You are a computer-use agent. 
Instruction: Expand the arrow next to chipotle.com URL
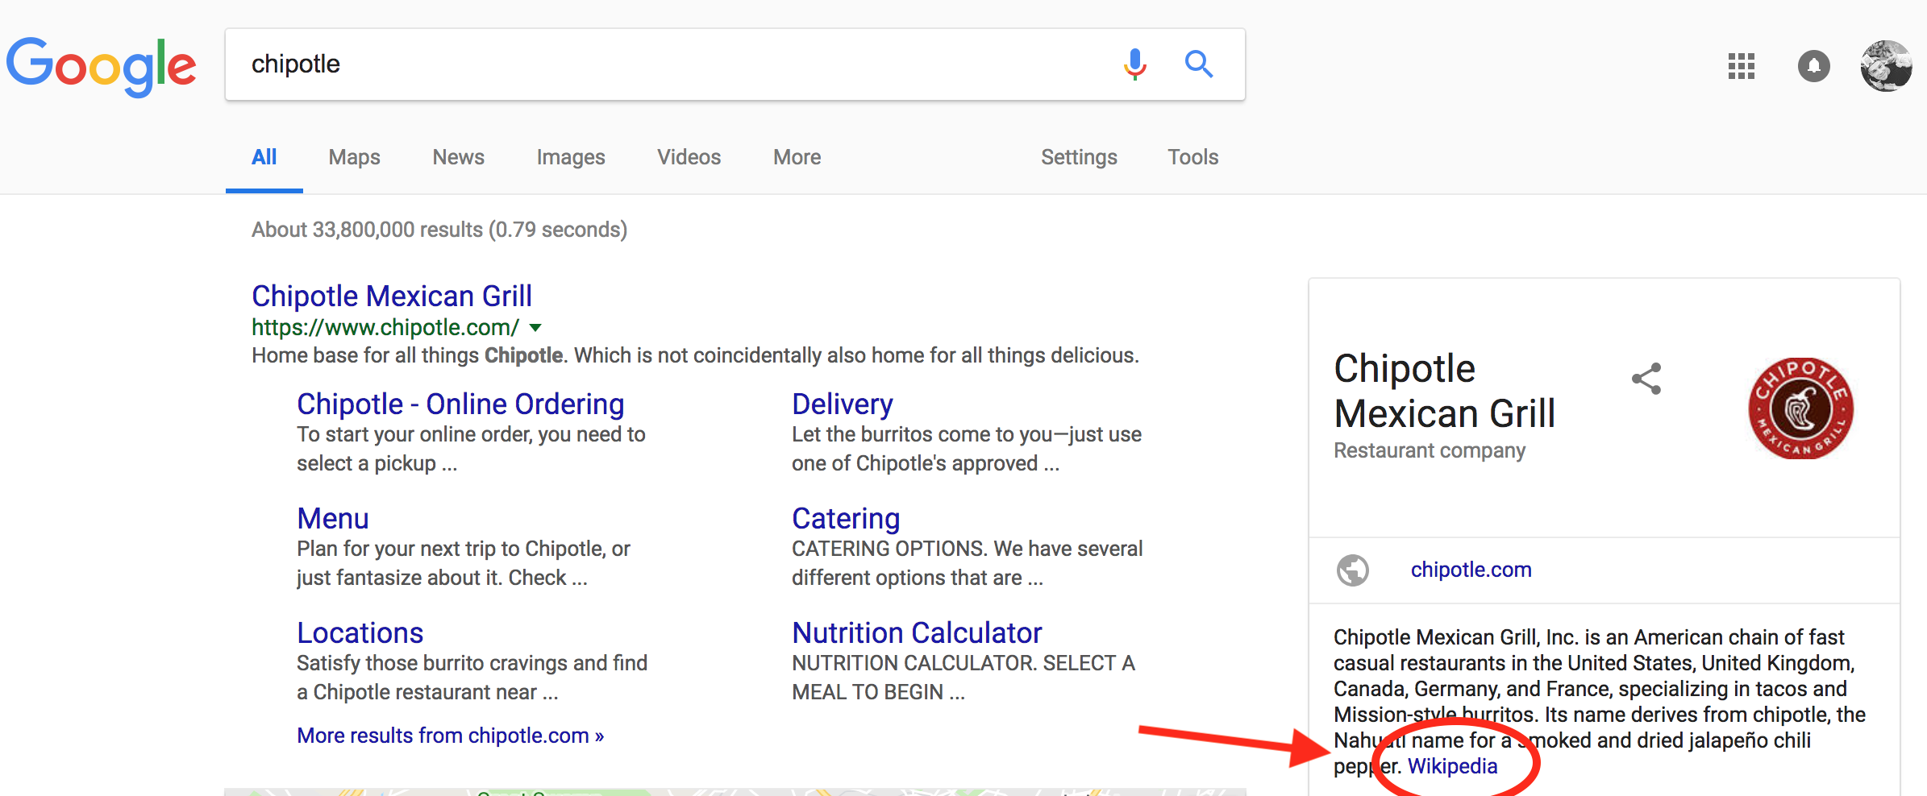(x=535, y=328)
